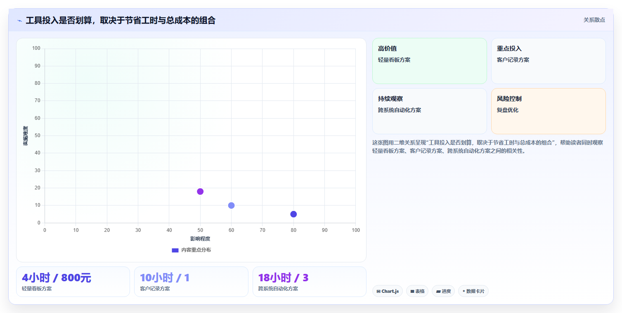The width and height of the screenshot is (622, 313).
Task: Select the 风险控制 quadrant card
Action: [x=548, y=111]
